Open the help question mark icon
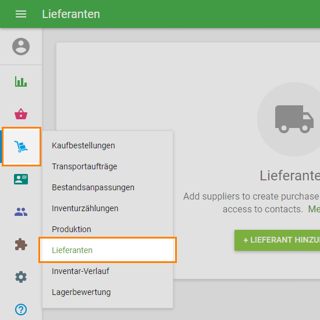 point(21,310)
